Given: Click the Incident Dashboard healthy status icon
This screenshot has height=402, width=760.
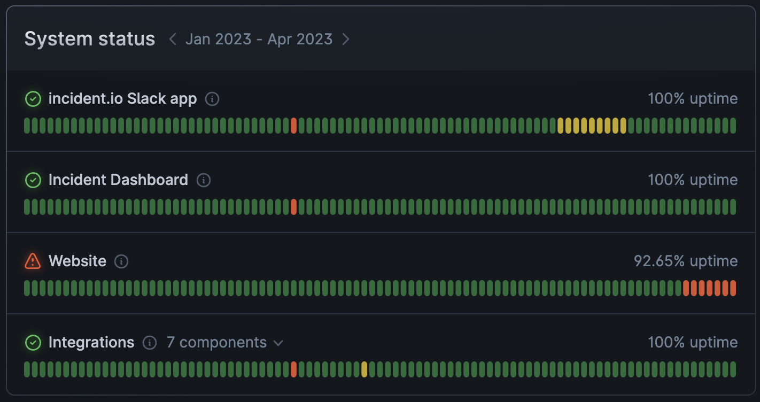Looking at the screenshot, I should 33,180.
